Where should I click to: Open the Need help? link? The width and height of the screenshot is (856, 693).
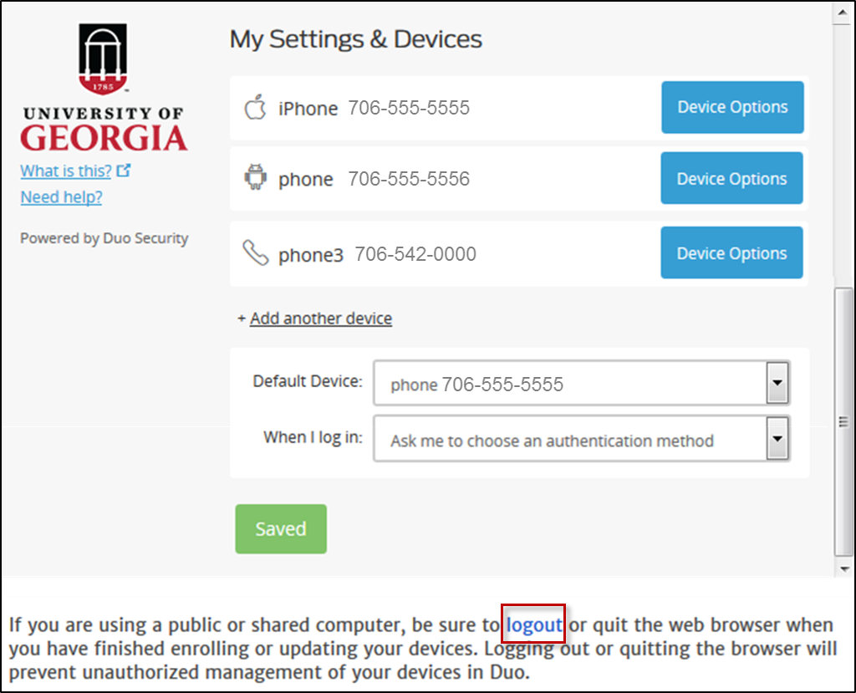tap(62, 196)
